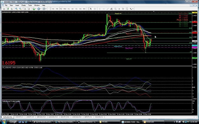Screen dimensions: 199x124
Task: Click the Windows Start orb
Action: click(4, 122)
